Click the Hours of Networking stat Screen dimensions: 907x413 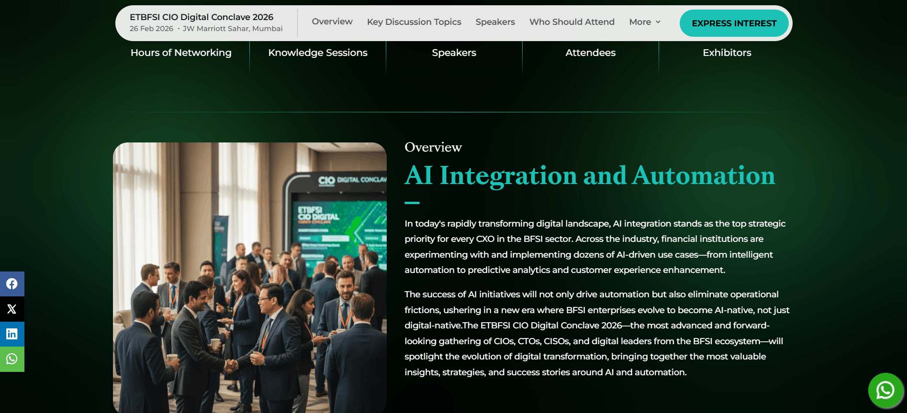click(181, 53)
